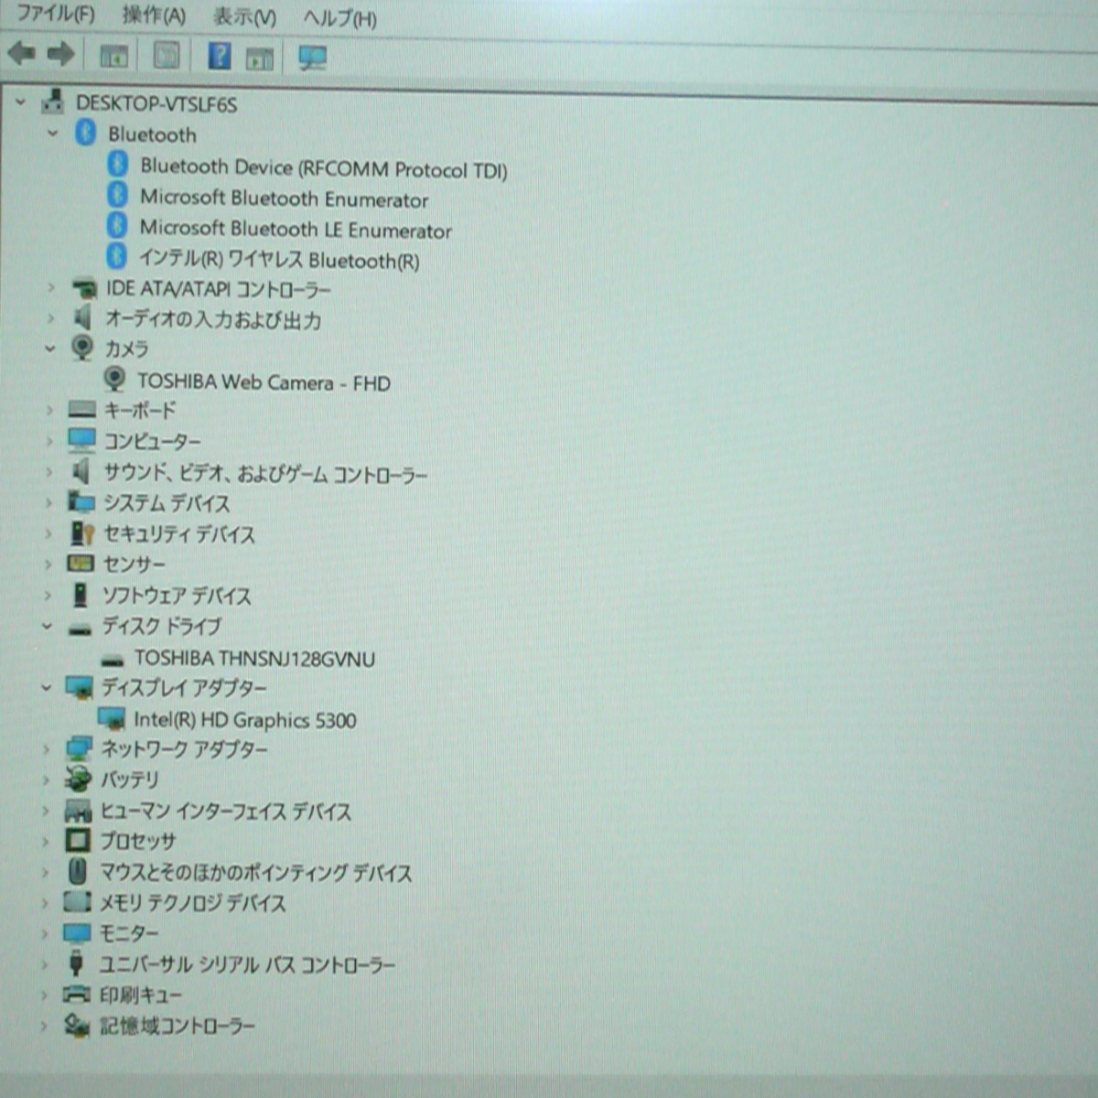Expand the プロセッサ category
The width and height of the screenshot is (1098, 1098).
click(46, 841)
